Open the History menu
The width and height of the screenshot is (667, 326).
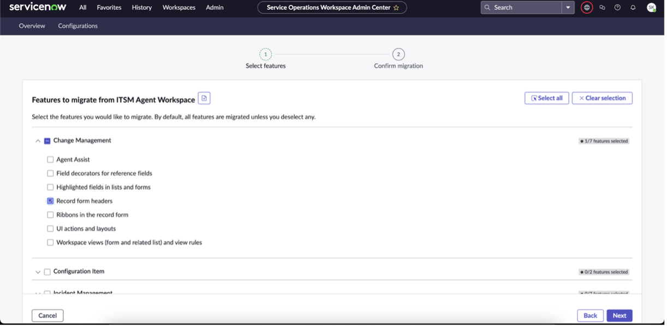[x=142, y=8]
